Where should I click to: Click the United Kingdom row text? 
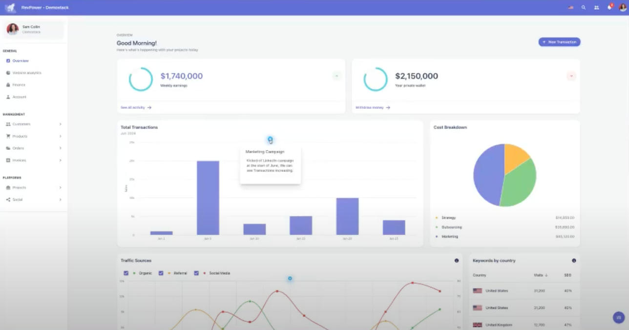click(x=499, y=325)
